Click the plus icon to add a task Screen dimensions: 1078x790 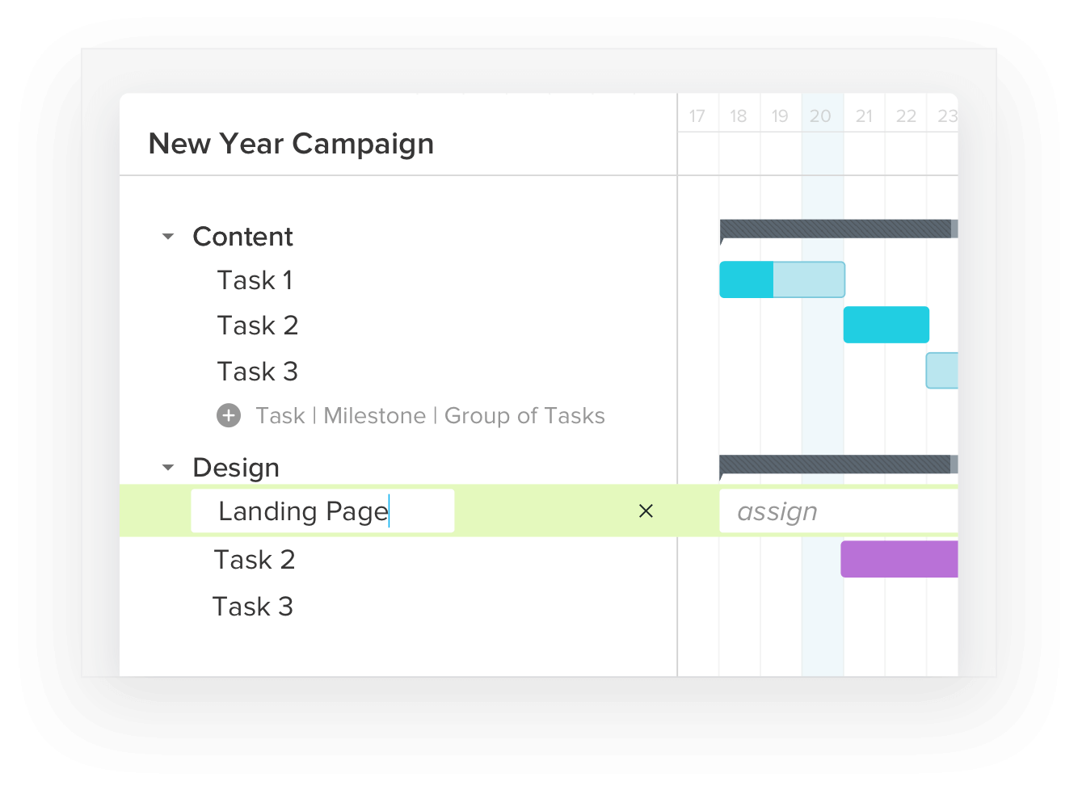229,415
